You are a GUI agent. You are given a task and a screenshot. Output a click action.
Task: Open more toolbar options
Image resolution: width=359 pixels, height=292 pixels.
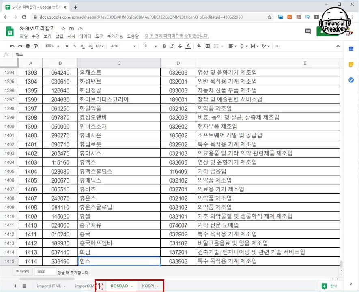pos(277,46)
